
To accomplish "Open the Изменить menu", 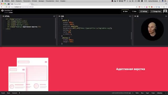I will pyautogui.click(x=19, y=1).
